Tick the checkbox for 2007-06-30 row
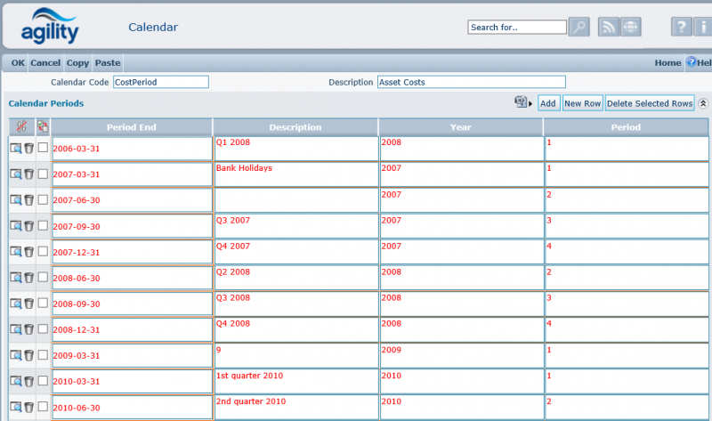 pos(43,200)
